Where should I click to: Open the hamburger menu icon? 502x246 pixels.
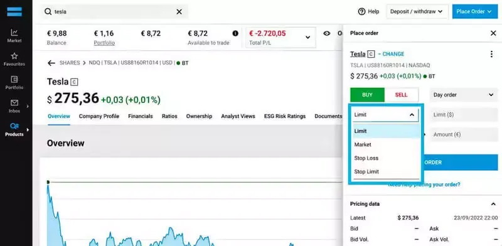tap(14, 11)
